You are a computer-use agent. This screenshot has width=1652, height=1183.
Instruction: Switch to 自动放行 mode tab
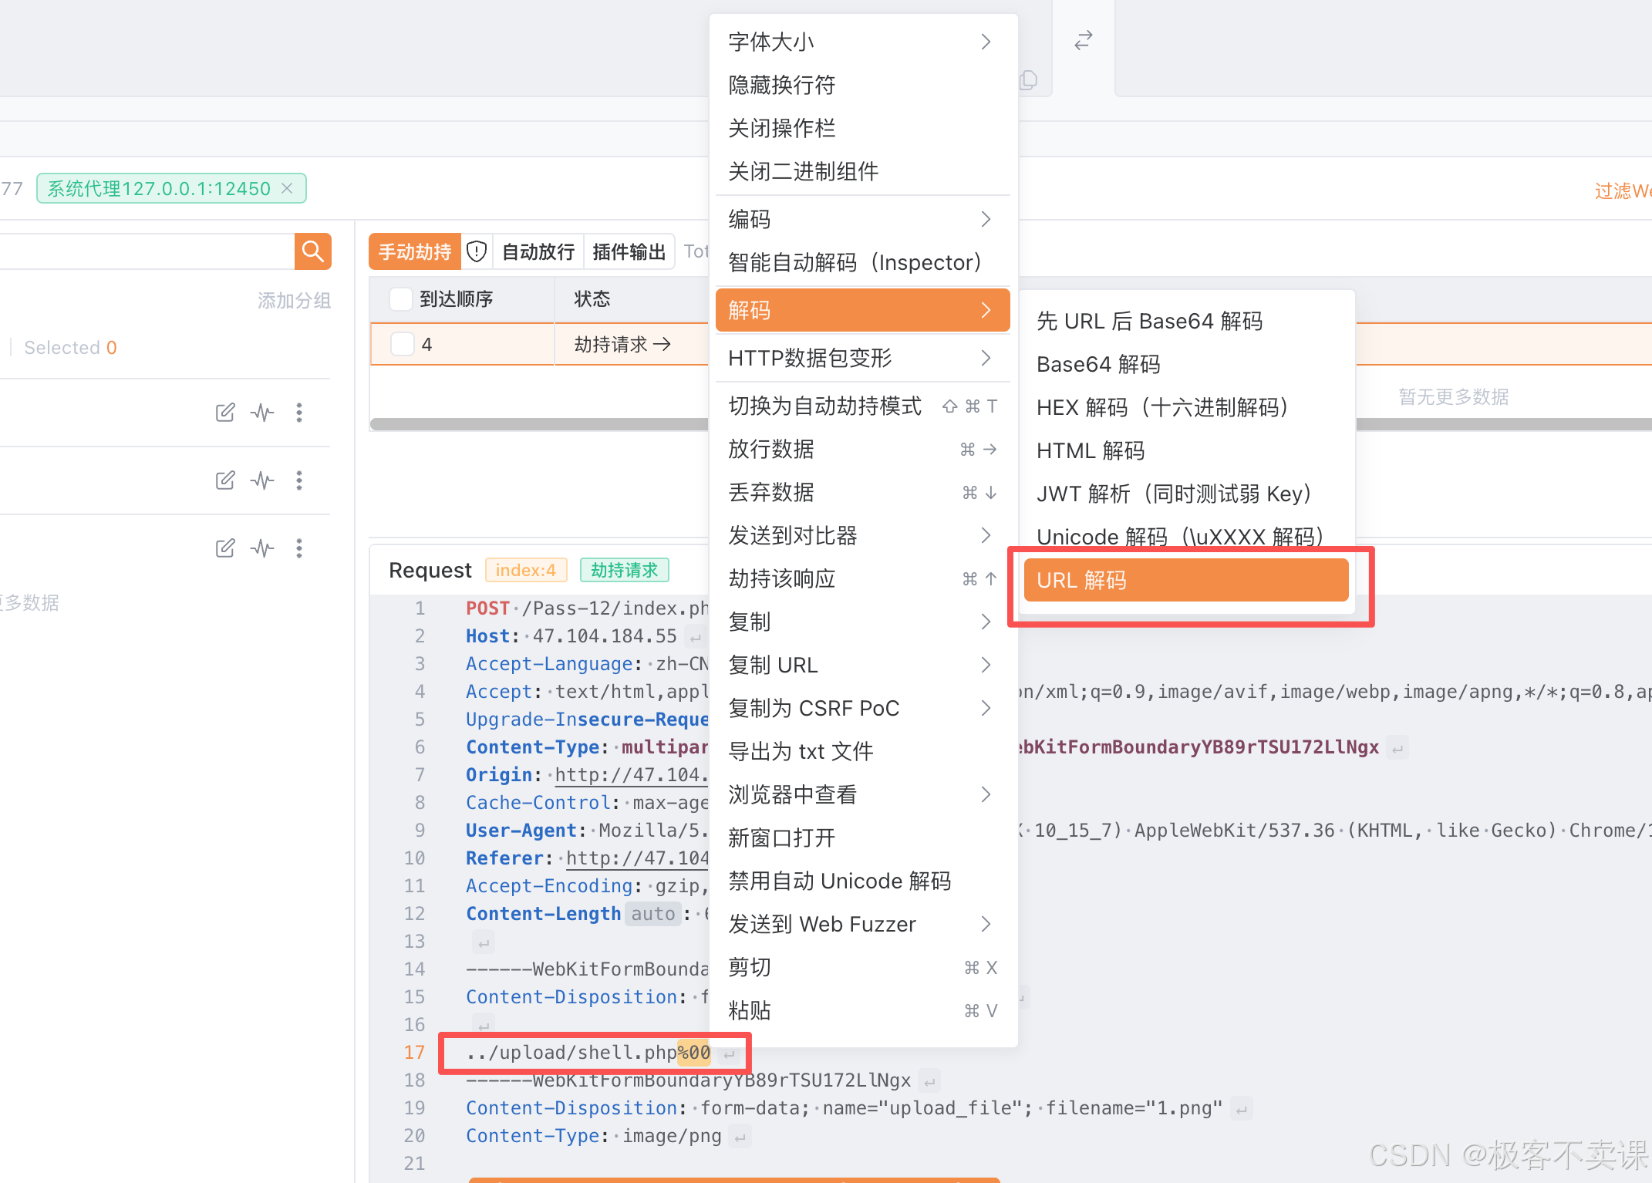coord(538,251)
